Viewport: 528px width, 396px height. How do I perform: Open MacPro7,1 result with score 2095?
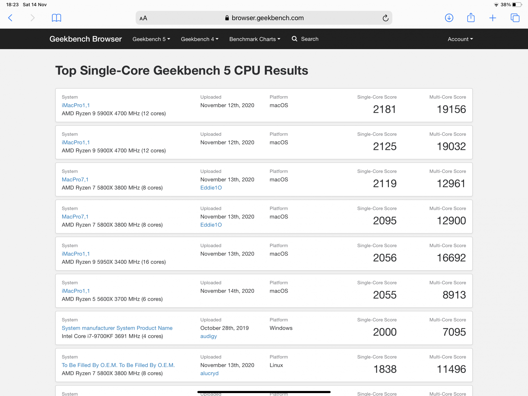pyautogui.click(x=75, y=217)
